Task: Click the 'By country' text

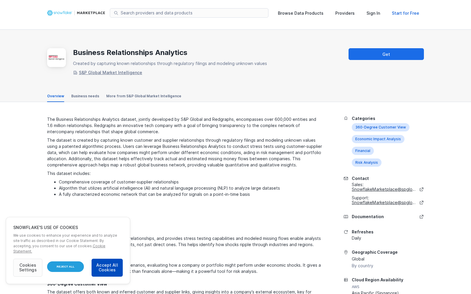Action: click(x=362, y=266)
